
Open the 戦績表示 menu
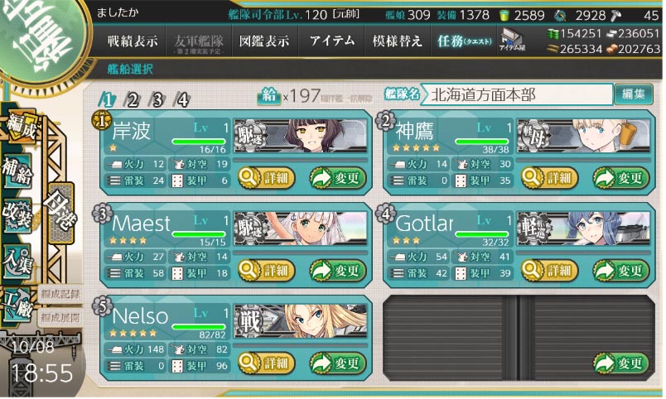(x=132, y=41)
